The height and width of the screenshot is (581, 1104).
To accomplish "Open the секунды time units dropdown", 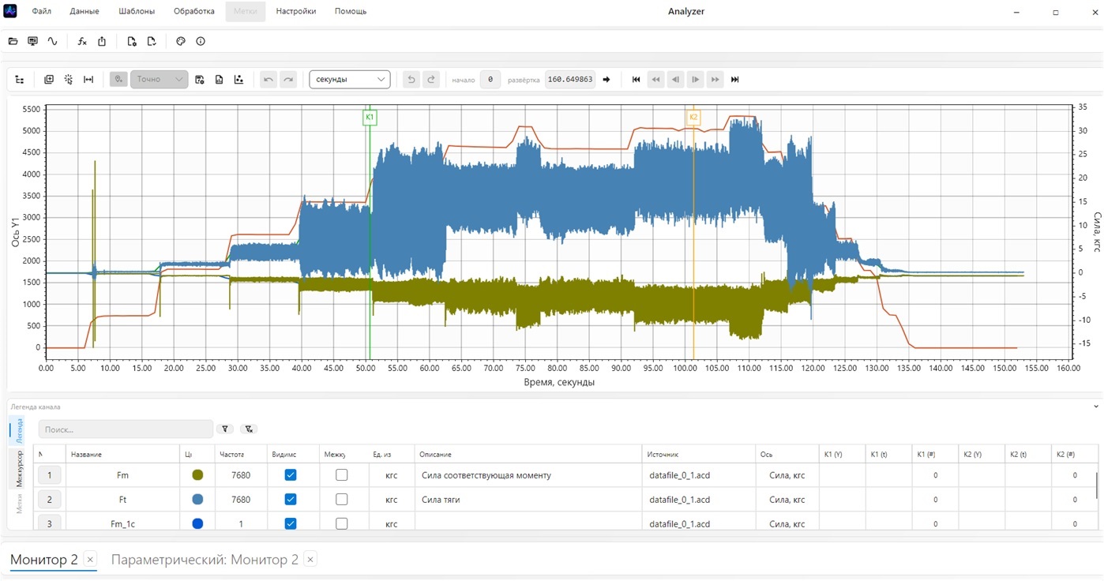I will [x=350, y=79].
